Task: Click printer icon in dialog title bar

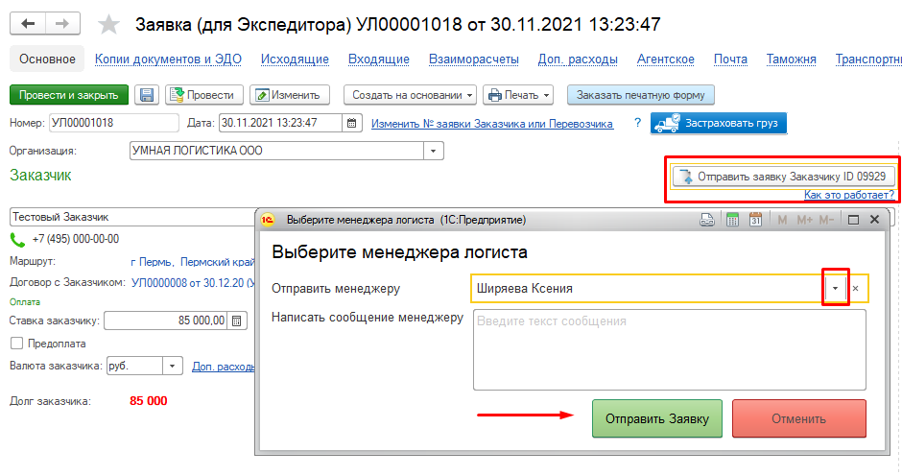Action: tap(707, 220)
